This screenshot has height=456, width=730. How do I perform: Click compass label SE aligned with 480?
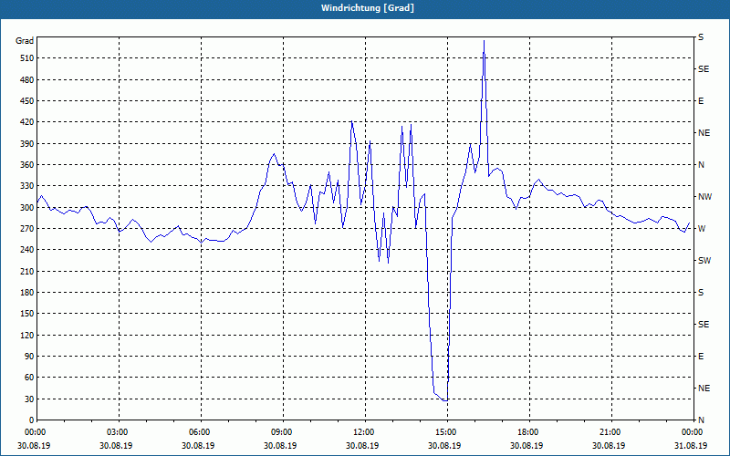pos(704,69)
